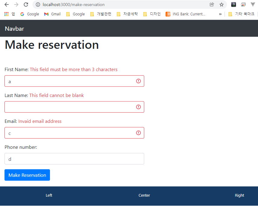Open the Gmail bookmark
This screenshot has width=258, height=209.
click(x=52, y=14)
